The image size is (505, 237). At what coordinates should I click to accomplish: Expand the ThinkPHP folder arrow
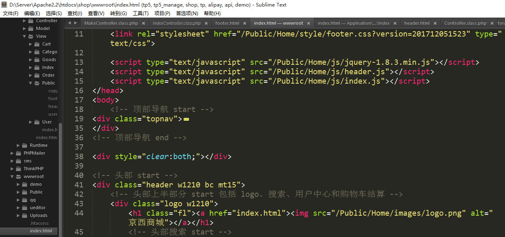coord(12,169)
